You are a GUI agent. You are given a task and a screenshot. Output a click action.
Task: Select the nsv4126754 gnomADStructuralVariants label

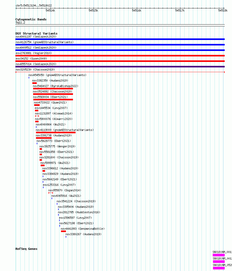(45, 42)
